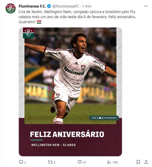
Task: Open the Fluminense F.C. display name link
Action: [x=32, y=6]
